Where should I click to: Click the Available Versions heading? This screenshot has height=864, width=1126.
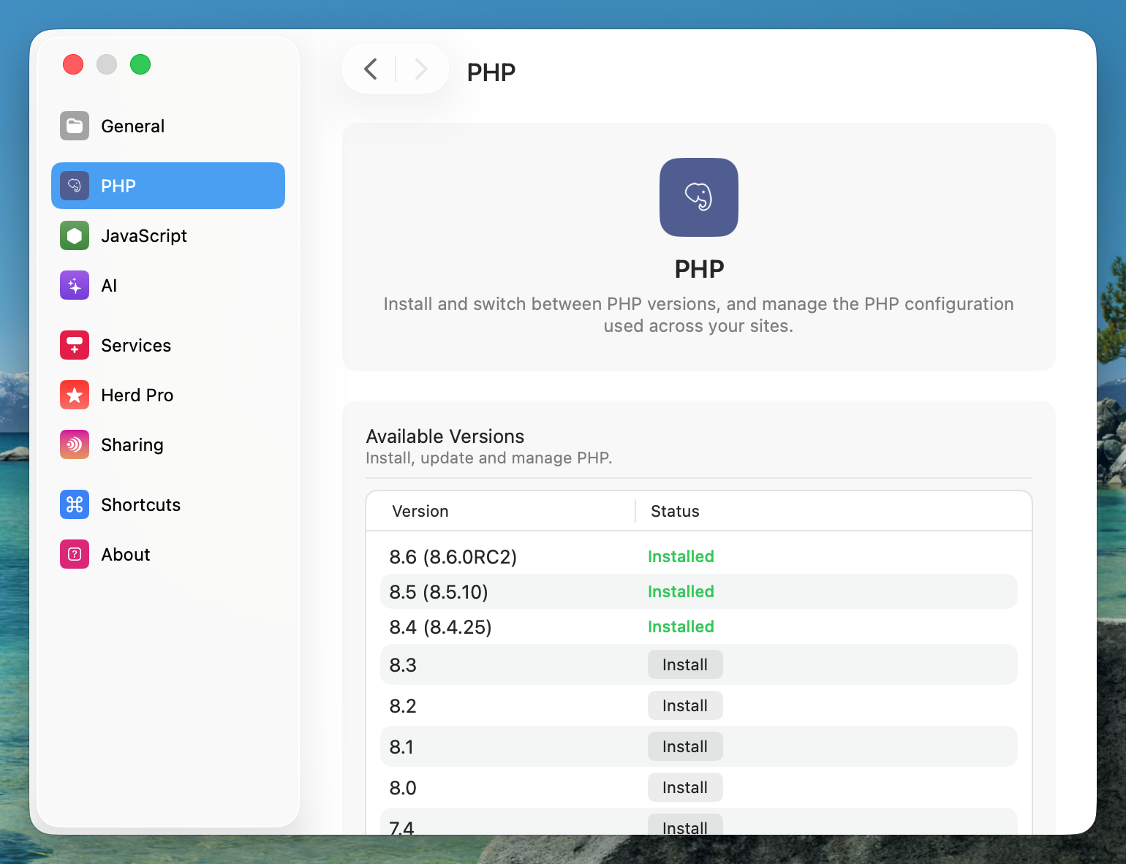point(445,436)
